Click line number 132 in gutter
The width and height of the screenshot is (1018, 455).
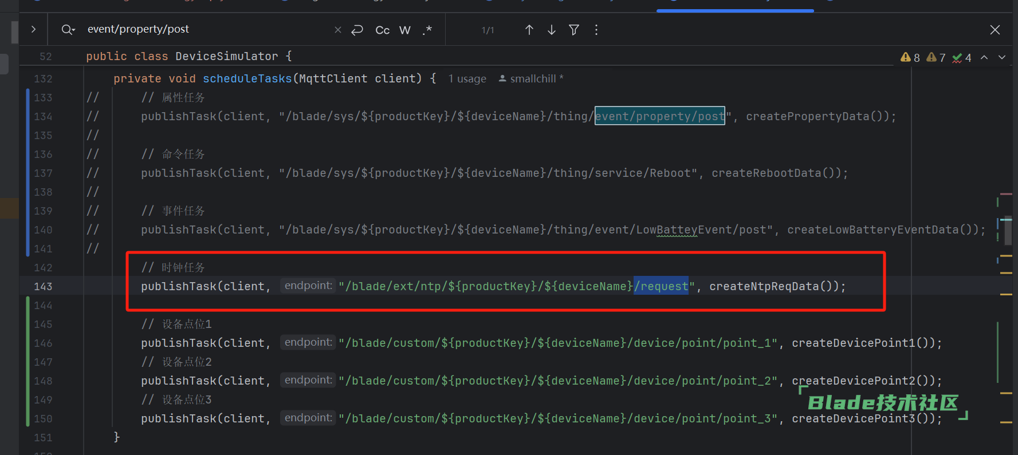click(43, 78)
